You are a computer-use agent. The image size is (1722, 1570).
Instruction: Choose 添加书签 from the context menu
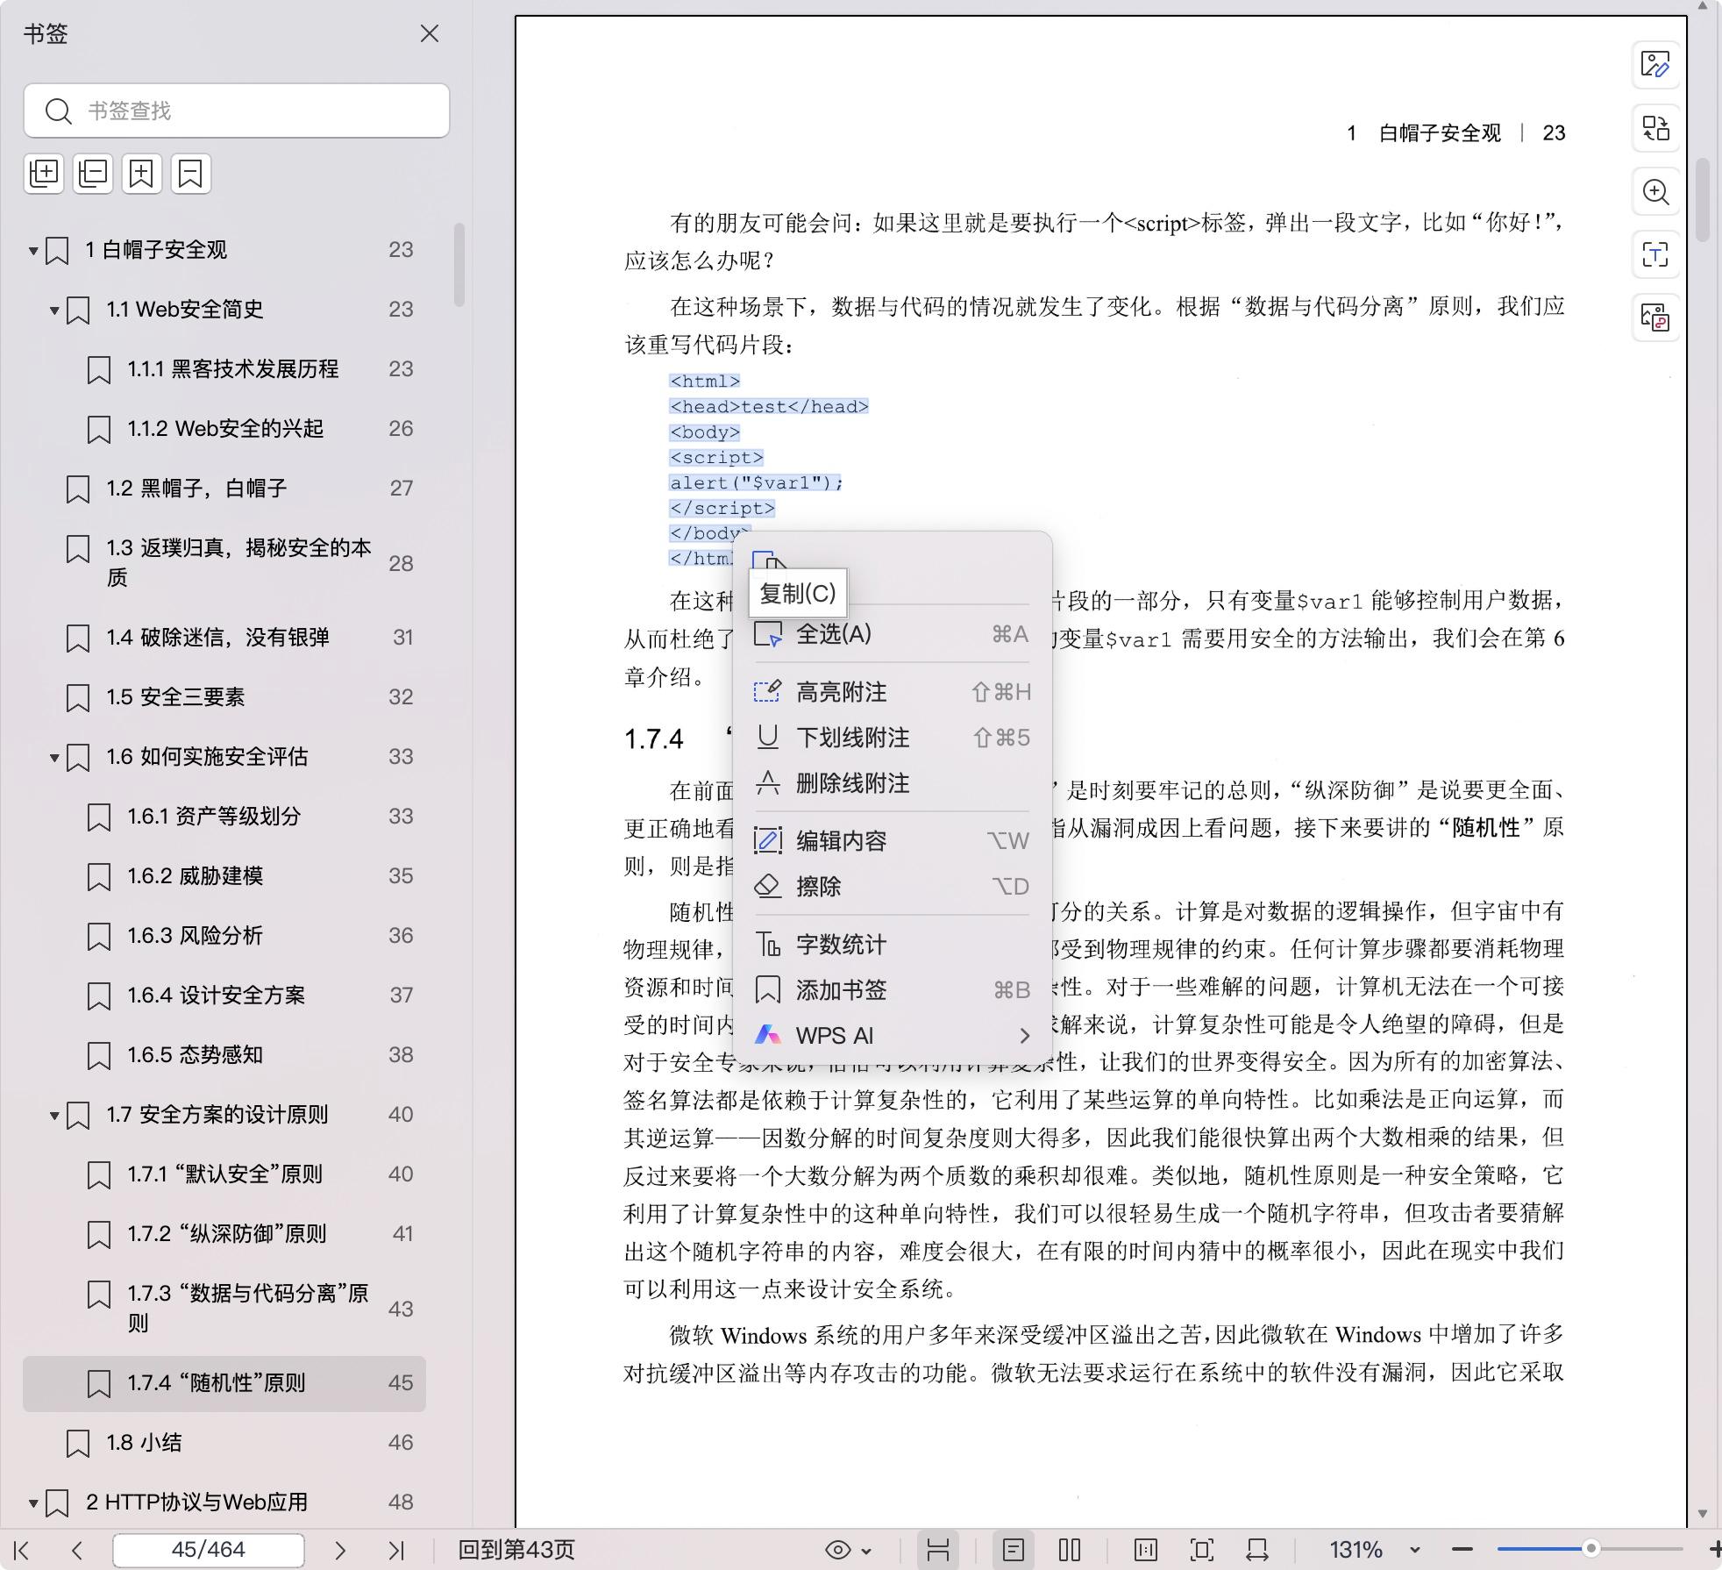point(892,990)
